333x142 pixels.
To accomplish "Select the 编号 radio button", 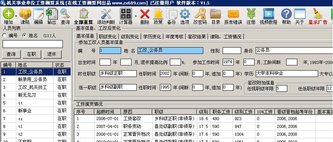I will coord(4,35).
